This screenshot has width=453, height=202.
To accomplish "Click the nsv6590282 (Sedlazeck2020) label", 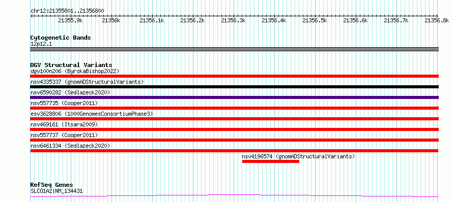I will [70, 92].
